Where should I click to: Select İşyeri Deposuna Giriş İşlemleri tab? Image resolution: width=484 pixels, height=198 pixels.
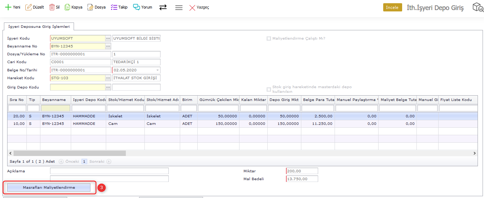click(39, 26)
